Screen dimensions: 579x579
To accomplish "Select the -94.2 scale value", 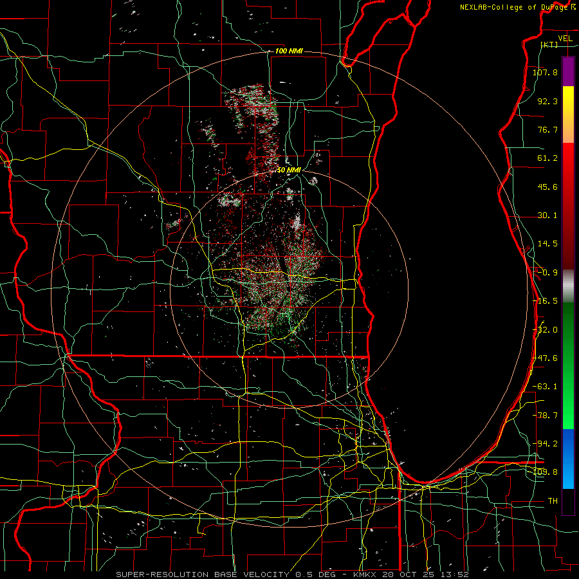I will coord(545,443).
